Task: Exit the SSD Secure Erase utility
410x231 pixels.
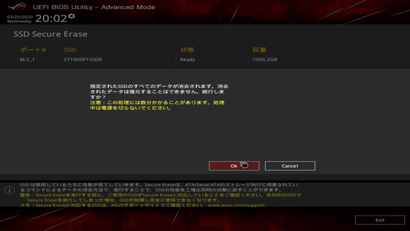Action: point(380,220)
